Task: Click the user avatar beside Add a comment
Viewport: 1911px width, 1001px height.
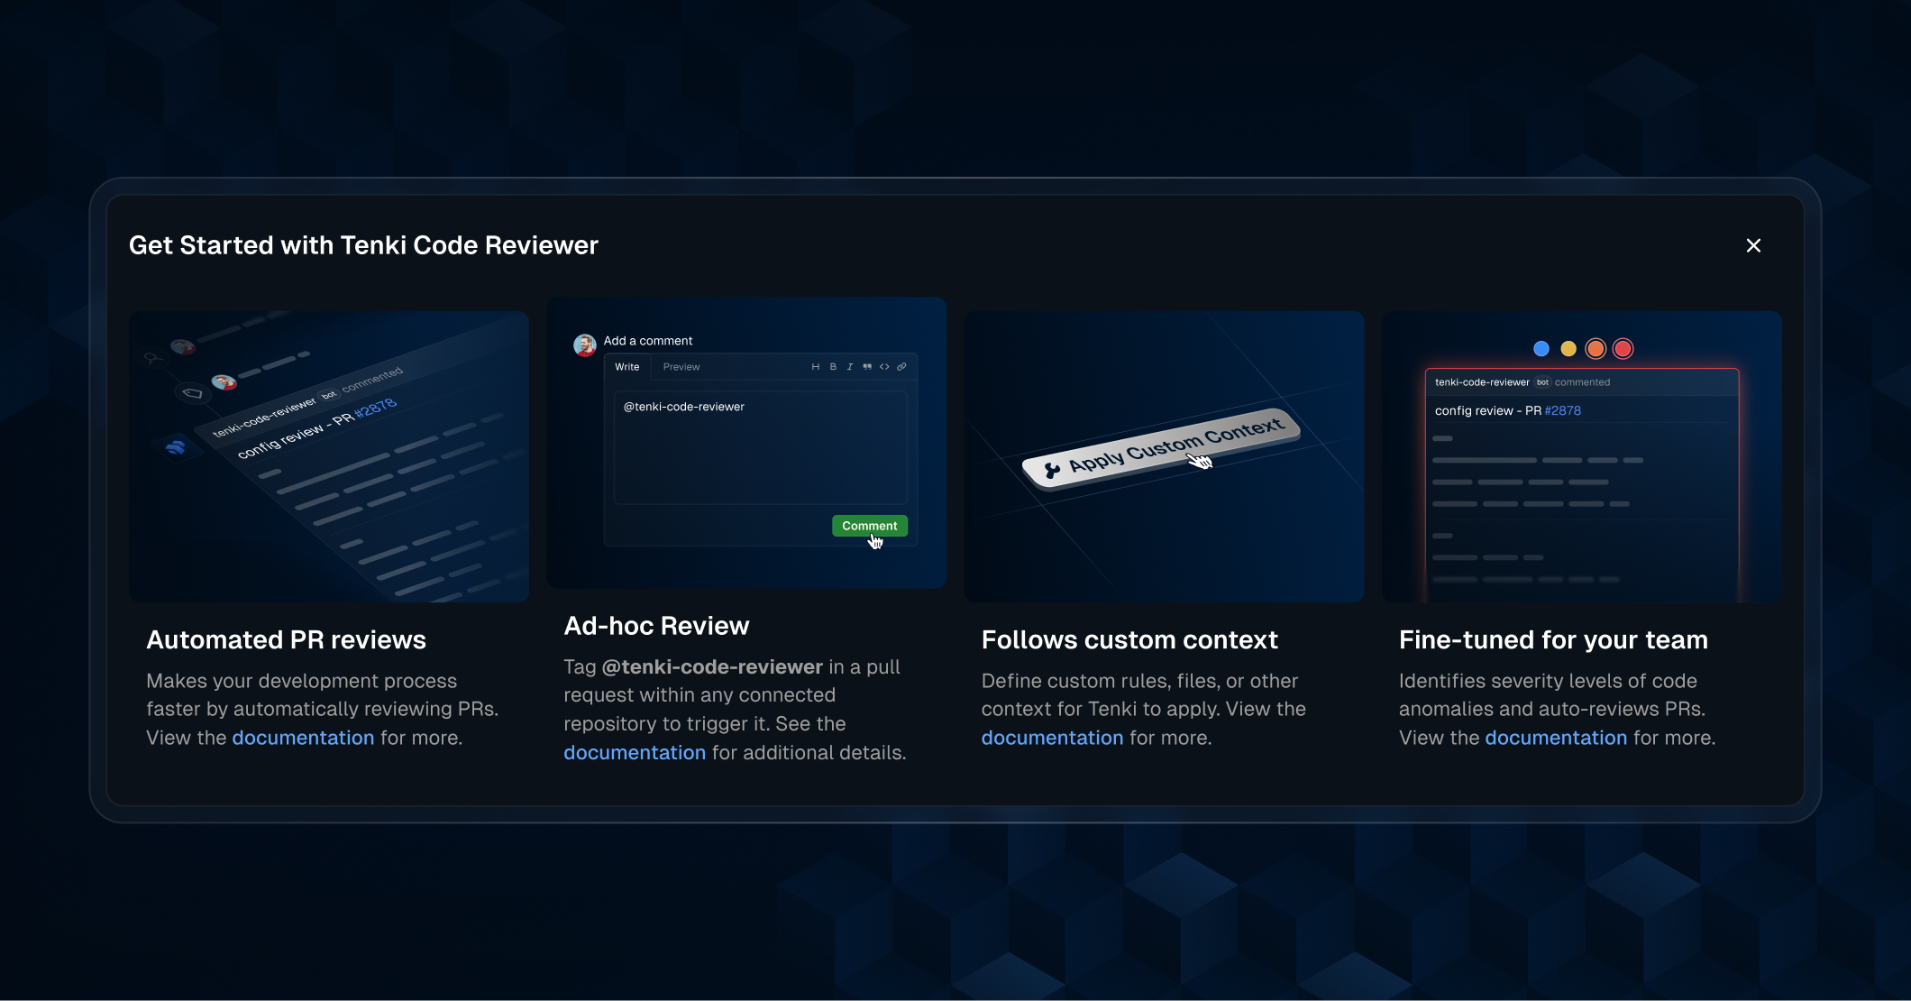Action: 585,344
